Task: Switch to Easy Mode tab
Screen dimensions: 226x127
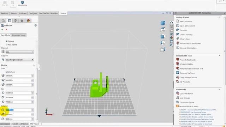Action: pyautogui.click(x=5, y=35)
